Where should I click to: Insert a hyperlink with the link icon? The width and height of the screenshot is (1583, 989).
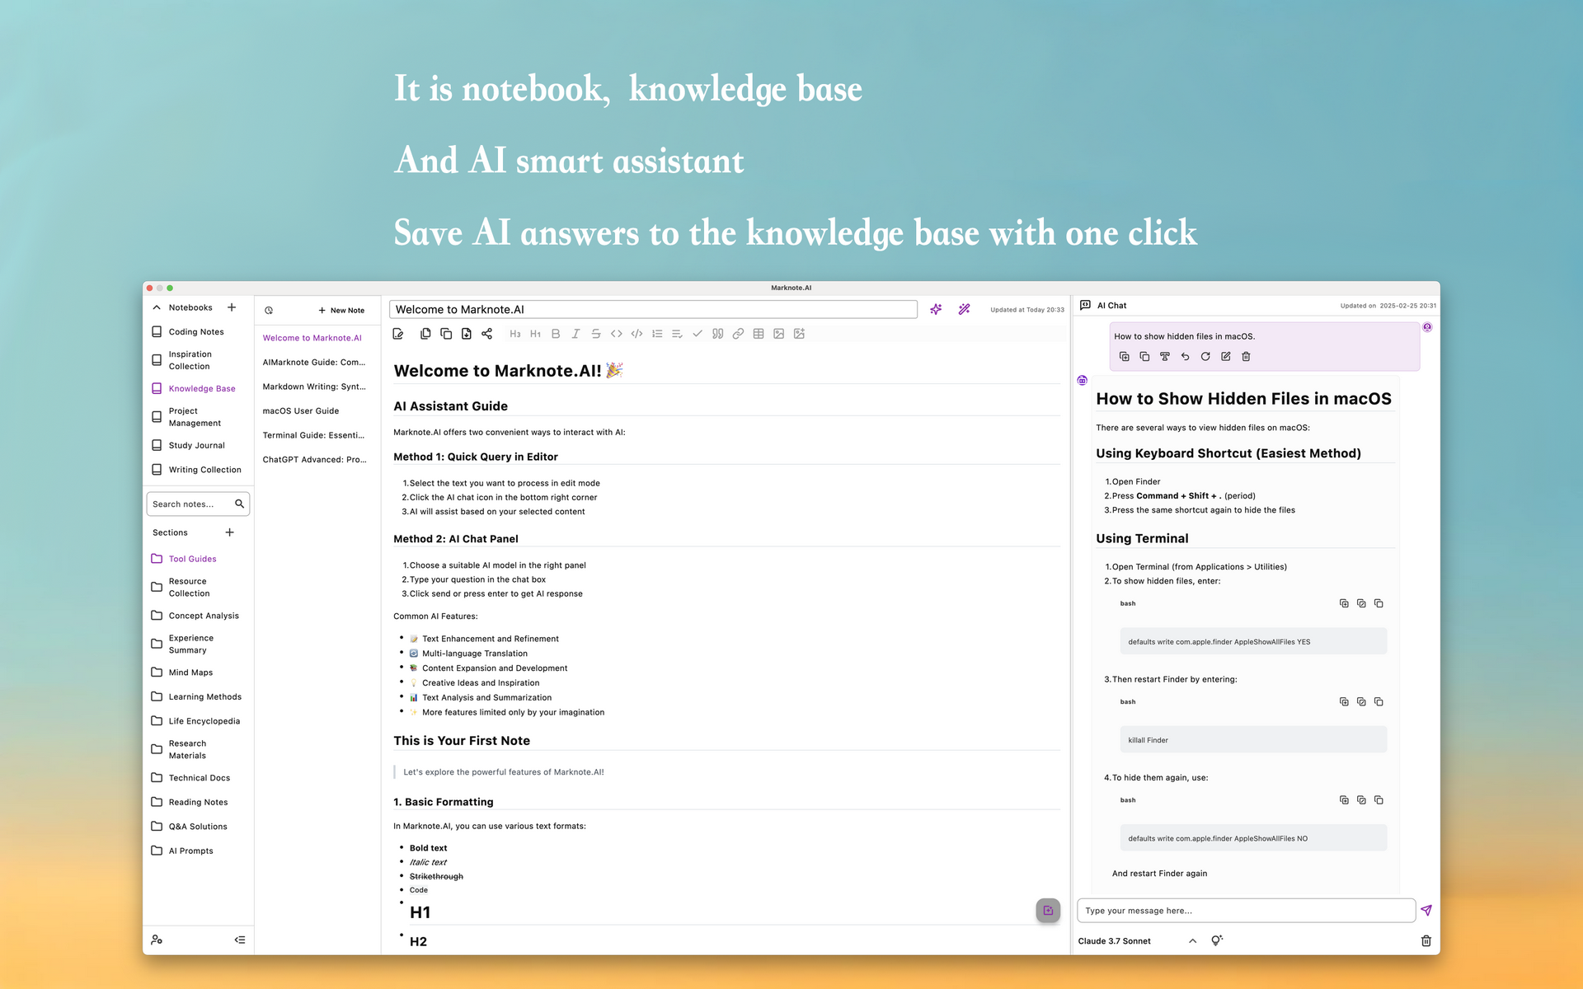click(x=738, y=334)
